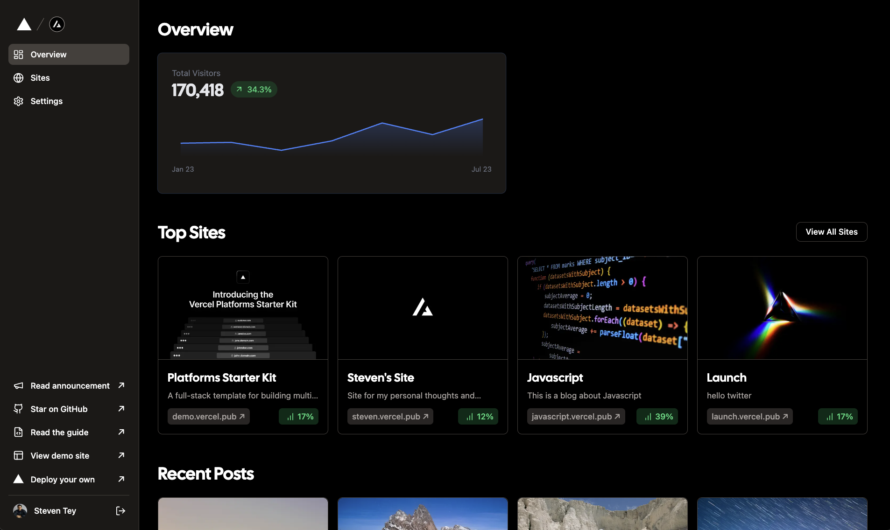
Task: Open the Settings sidebar item
Action: 69,101
